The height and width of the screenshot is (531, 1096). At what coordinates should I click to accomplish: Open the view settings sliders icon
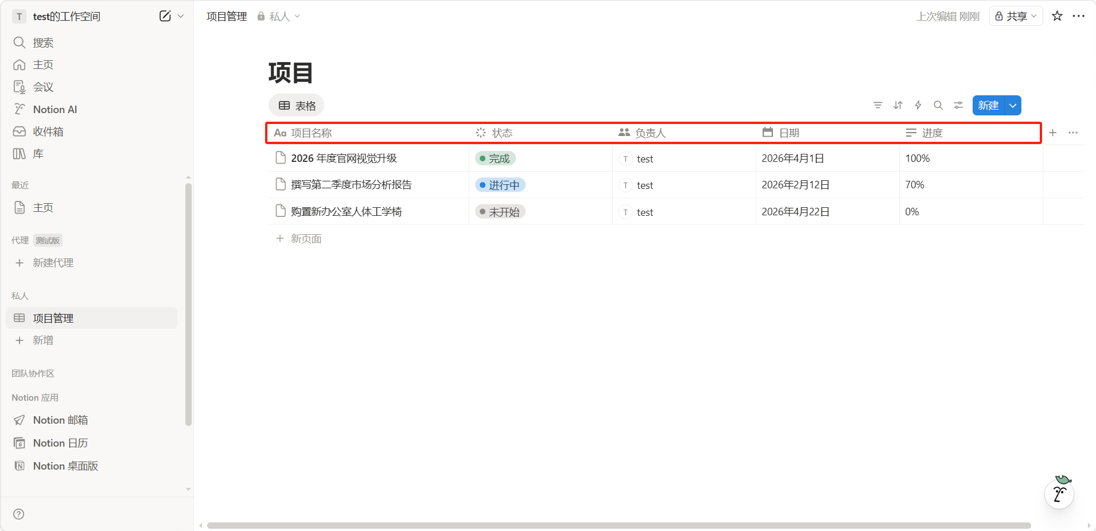point(958,105)
